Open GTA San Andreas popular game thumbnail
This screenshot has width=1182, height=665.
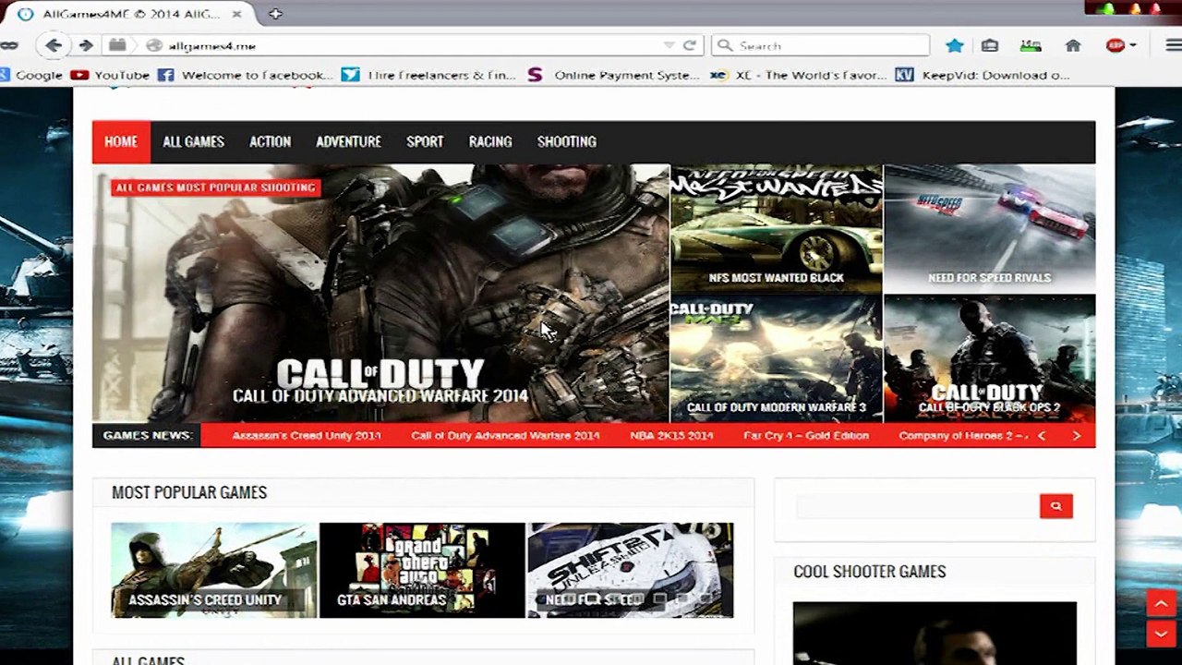pyautogui.click(x=422, y=570)
